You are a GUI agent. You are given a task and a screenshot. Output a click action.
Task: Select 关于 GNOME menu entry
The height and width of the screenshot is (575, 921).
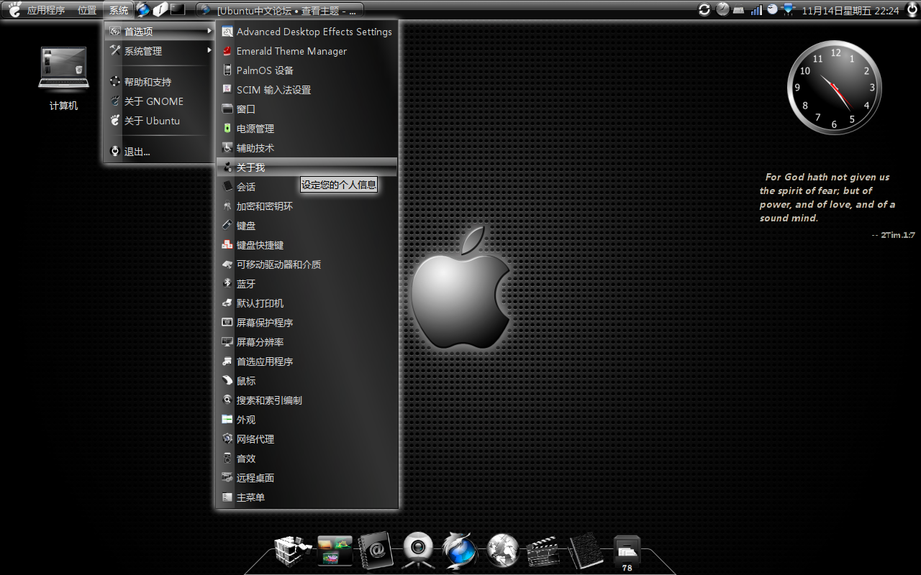coord(160,101)
